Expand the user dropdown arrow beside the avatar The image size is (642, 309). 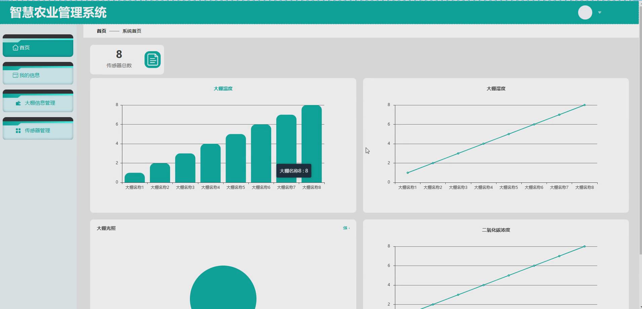[600, 12]
